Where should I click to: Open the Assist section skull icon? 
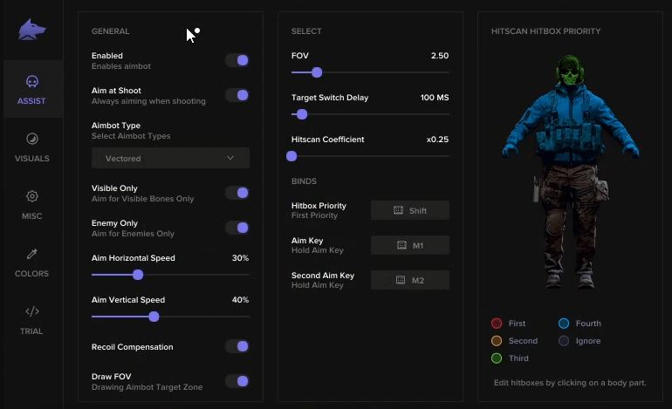pyautogui.click(x=32, y=81)
